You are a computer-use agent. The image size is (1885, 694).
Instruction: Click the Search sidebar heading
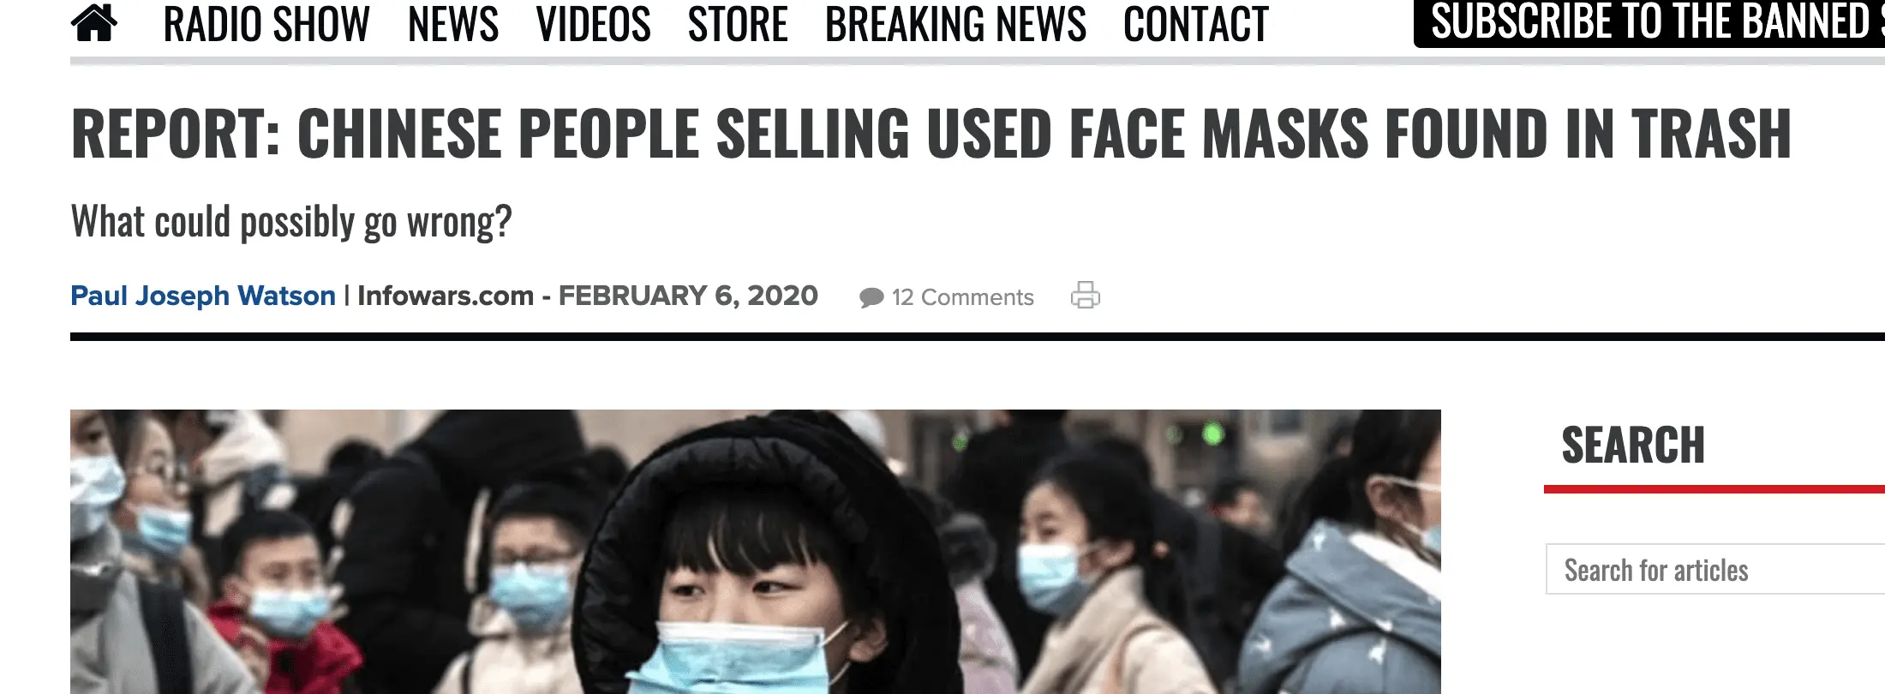point(1633,446)
